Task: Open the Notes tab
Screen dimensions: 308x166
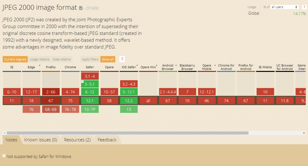Action: 11,140
